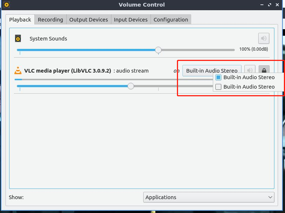Screen dimensions: 285x213
Task: Minimize the Volume Control window
Action: pos(262,5)
